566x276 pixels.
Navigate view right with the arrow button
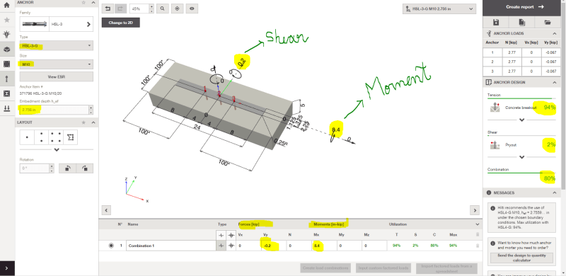click(x=474, y=210)
